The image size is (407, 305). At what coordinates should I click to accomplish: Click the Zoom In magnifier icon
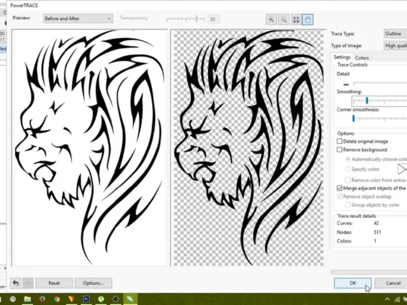(272, 20)
